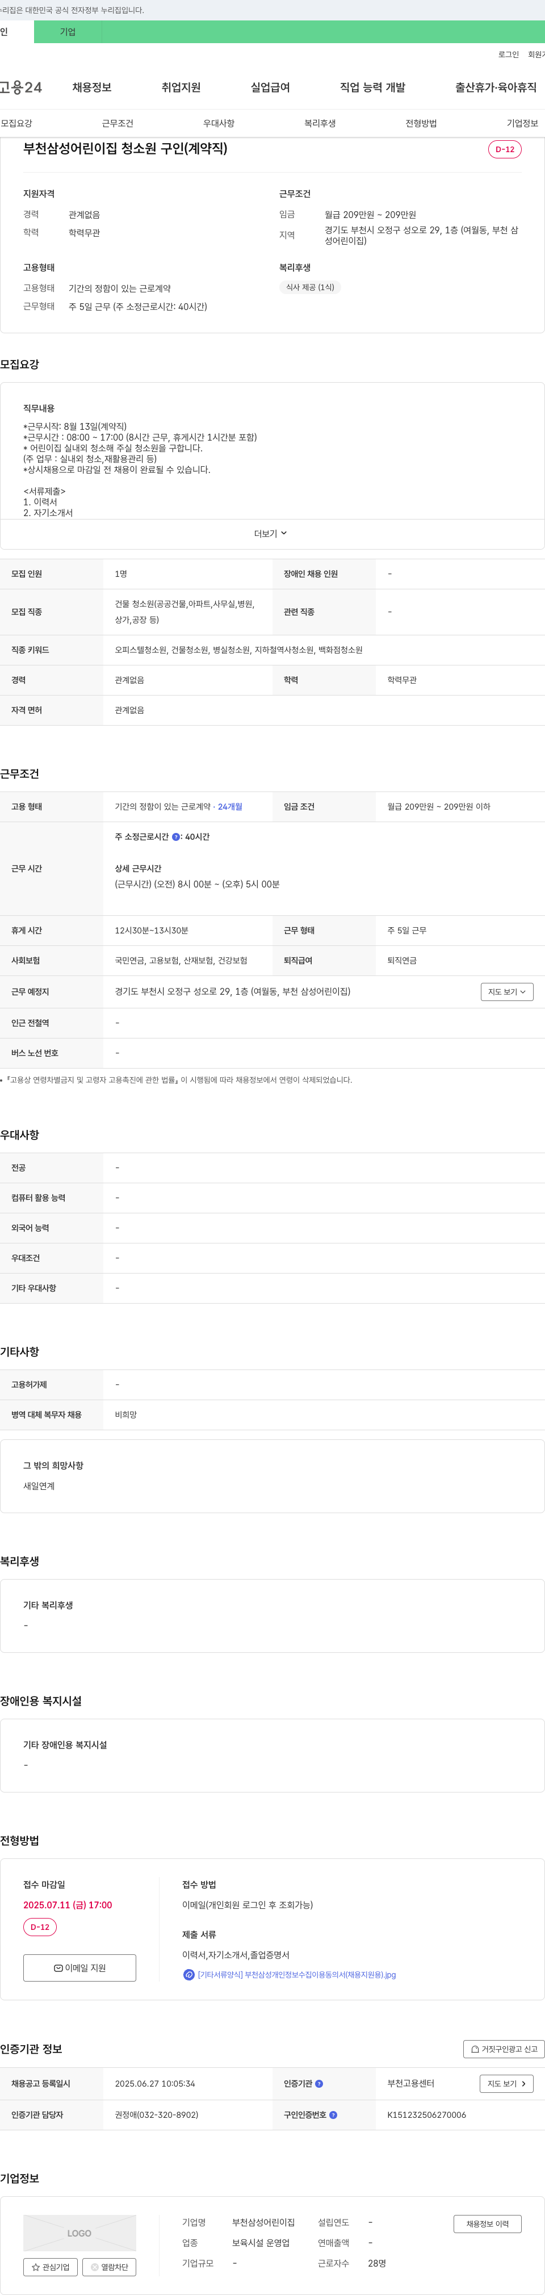Open 채용정보 이력 for the company
The height and width of the screenshot is (2295, 545).
tap(487, 2223)
